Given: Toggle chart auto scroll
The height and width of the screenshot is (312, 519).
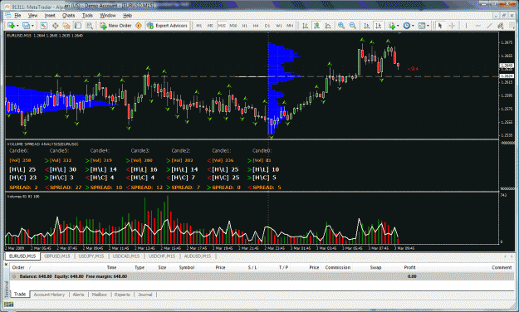Looking at the screenshot, I should point(367,26).
